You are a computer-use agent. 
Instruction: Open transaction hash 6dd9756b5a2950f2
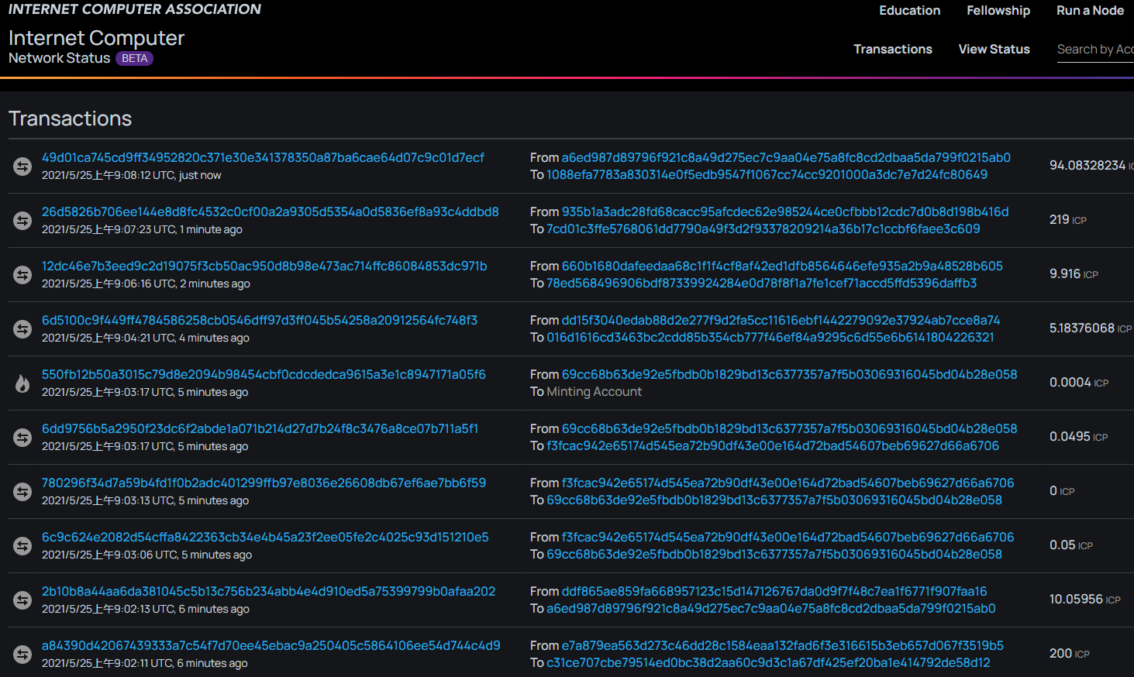tap(260, 428)
